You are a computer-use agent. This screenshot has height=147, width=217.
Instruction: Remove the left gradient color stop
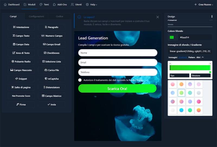tap(170, 64)
